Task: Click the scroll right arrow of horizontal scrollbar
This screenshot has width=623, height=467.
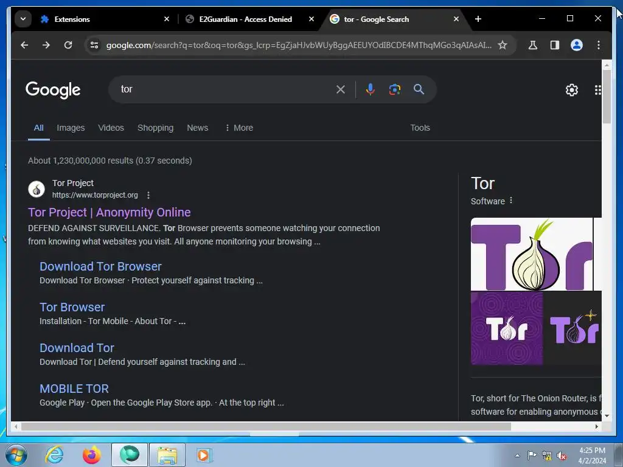Action: pos(597,426)
